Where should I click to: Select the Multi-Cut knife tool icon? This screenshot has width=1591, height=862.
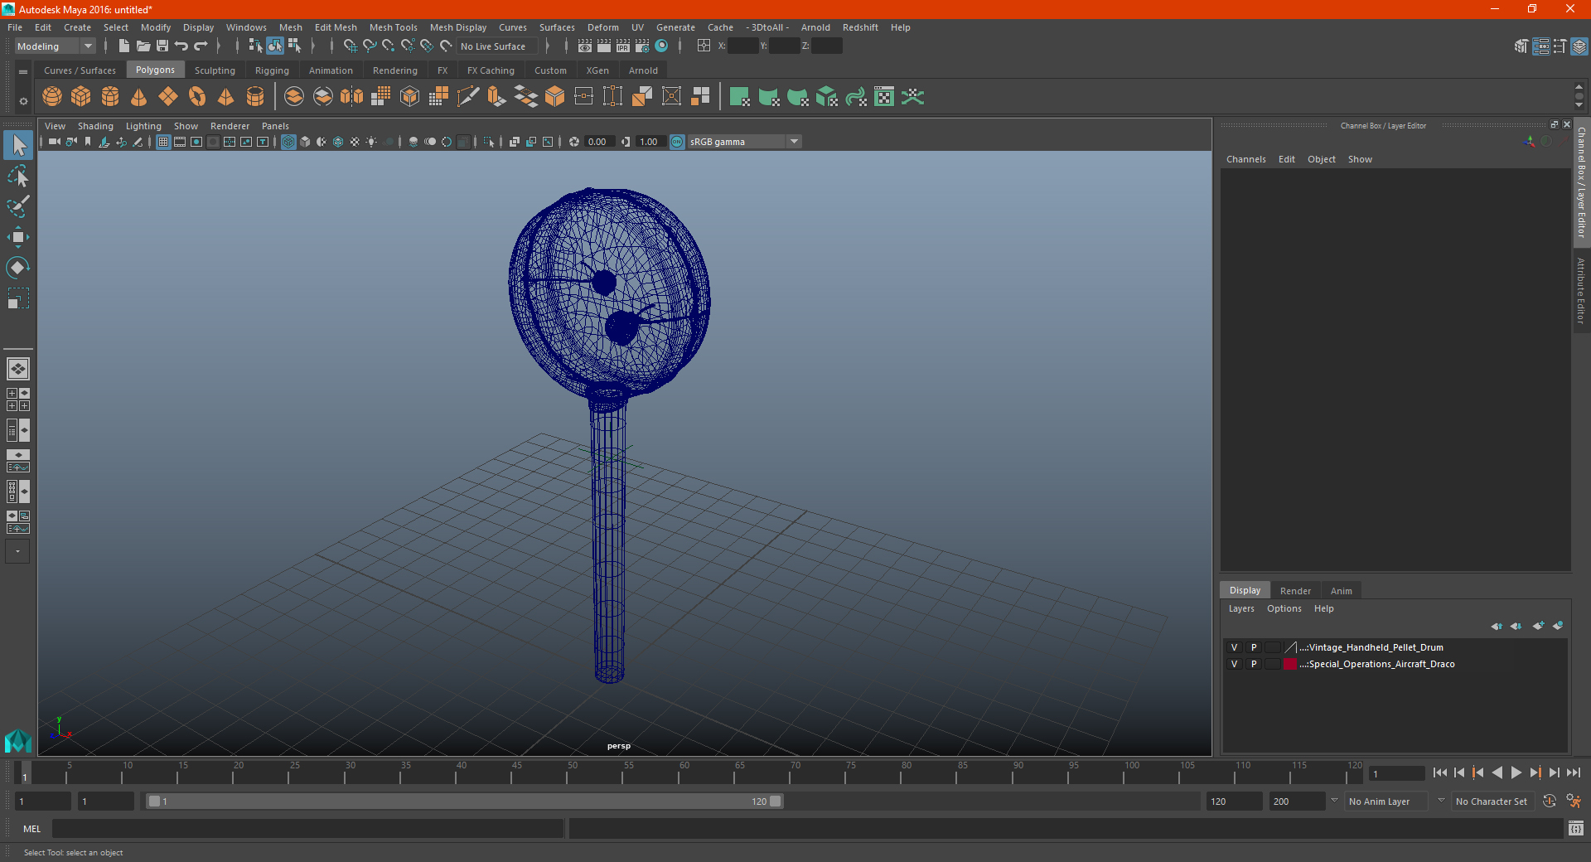coord(468,97)
